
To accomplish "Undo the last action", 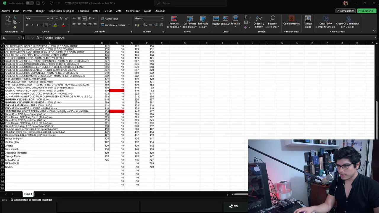I will coord(43,3).
